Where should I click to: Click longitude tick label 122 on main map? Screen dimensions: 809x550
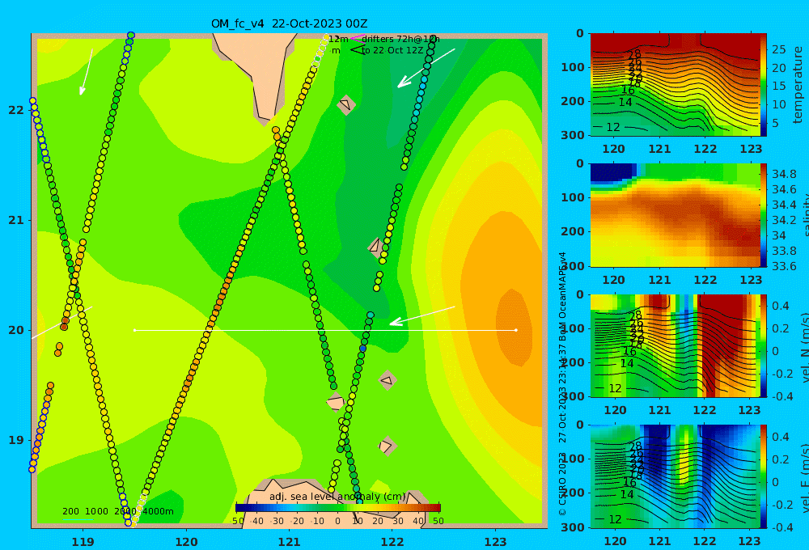(392, 542)
